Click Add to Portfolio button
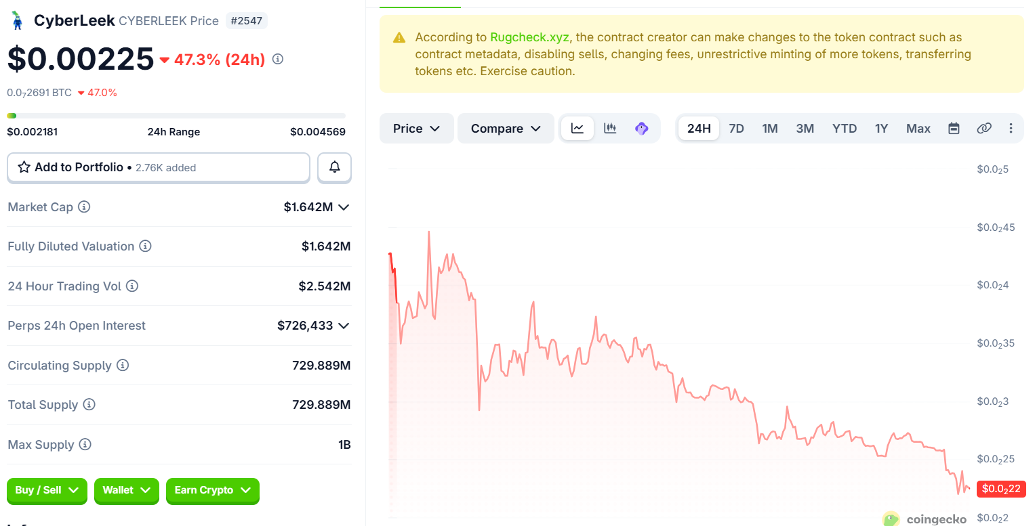This screenshot has height=526, width=1035. point(159,167)
